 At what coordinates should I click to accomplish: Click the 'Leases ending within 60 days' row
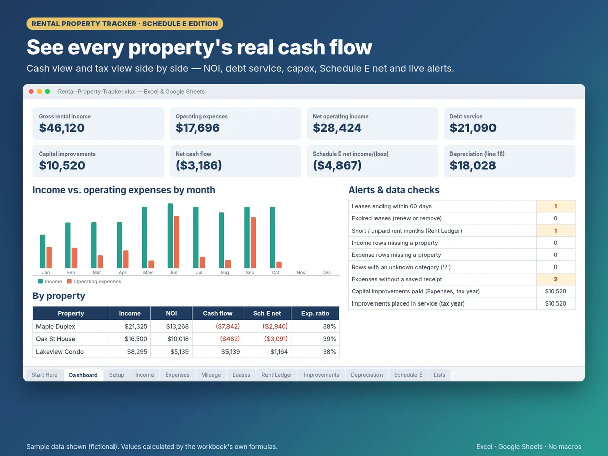[x=462, y=206]
